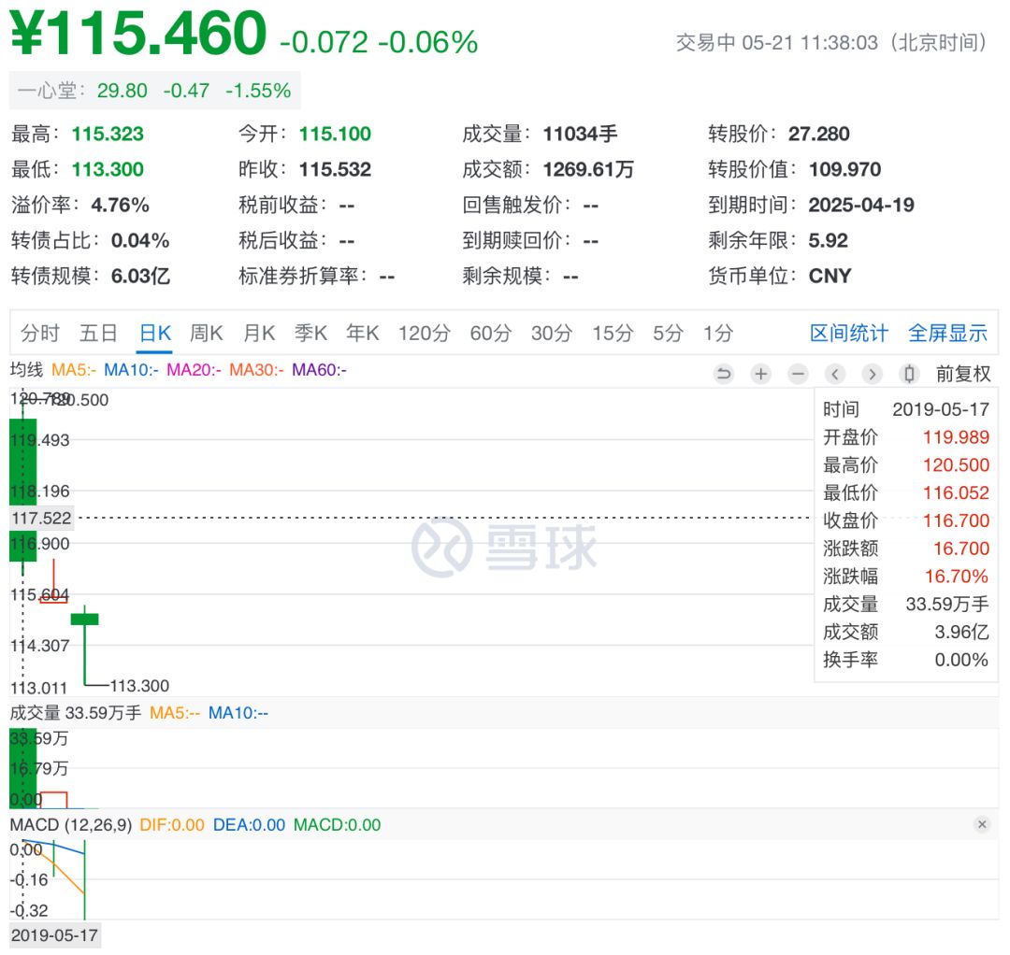Reset the chart view with undo icon
Image resolution: width=1010 pixels, height=955 pixels.
724,374
